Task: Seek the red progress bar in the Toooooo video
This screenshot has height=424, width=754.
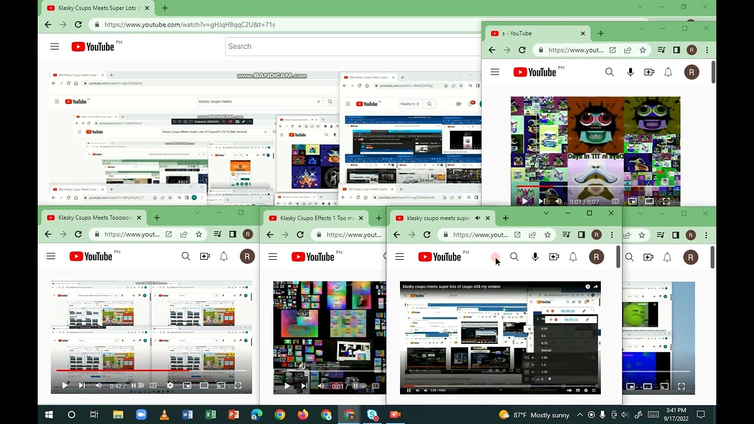Action: 151,371
